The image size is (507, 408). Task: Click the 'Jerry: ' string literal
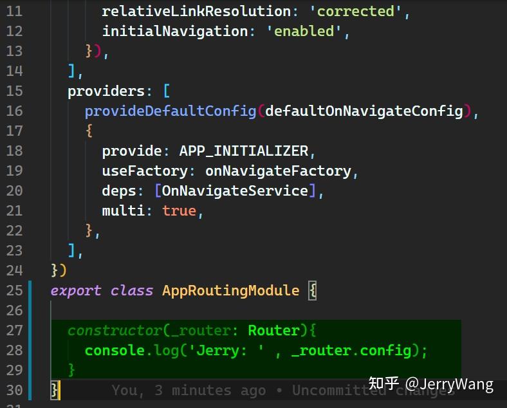click(x=226, y=351)
